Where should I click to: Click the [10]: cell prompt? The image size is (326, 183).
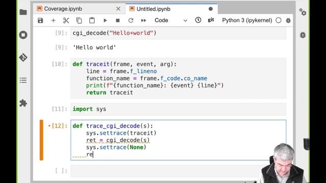click(60, 64)
